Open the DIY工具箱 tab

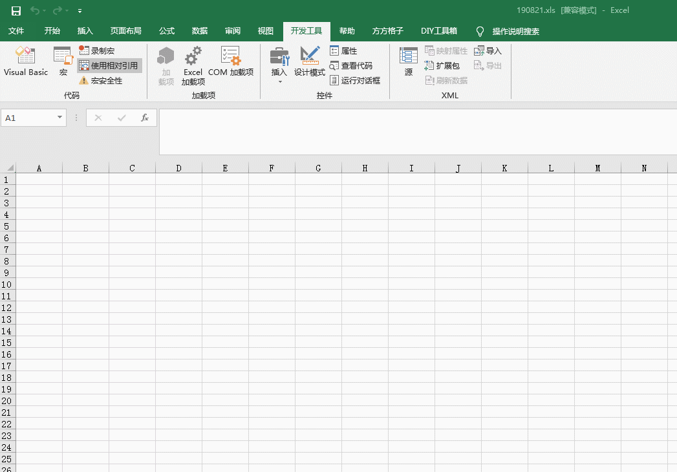pos(438,30)
